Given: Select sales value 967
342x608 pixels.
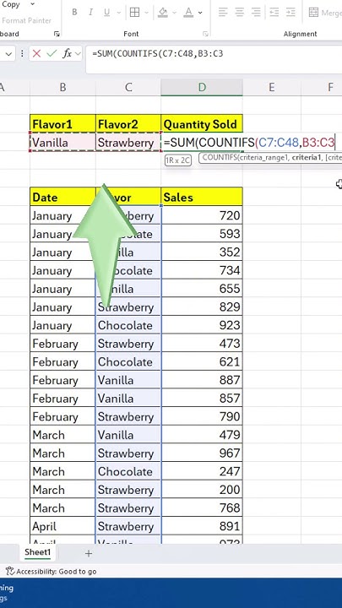Looking at the screenshot, I should (x=202, y=453).
